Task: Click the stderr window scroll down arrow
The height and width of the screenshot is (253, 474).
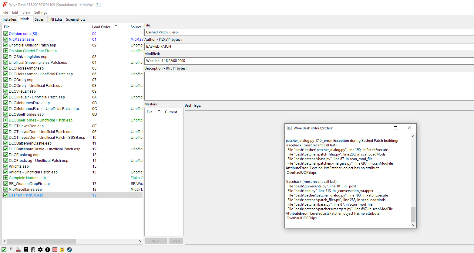Action: coord(413,225)
